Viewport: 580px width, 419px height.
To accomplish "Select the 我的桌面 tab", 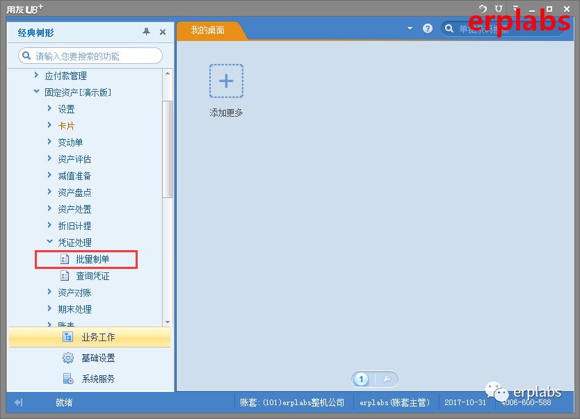I will tap(208, 31).
